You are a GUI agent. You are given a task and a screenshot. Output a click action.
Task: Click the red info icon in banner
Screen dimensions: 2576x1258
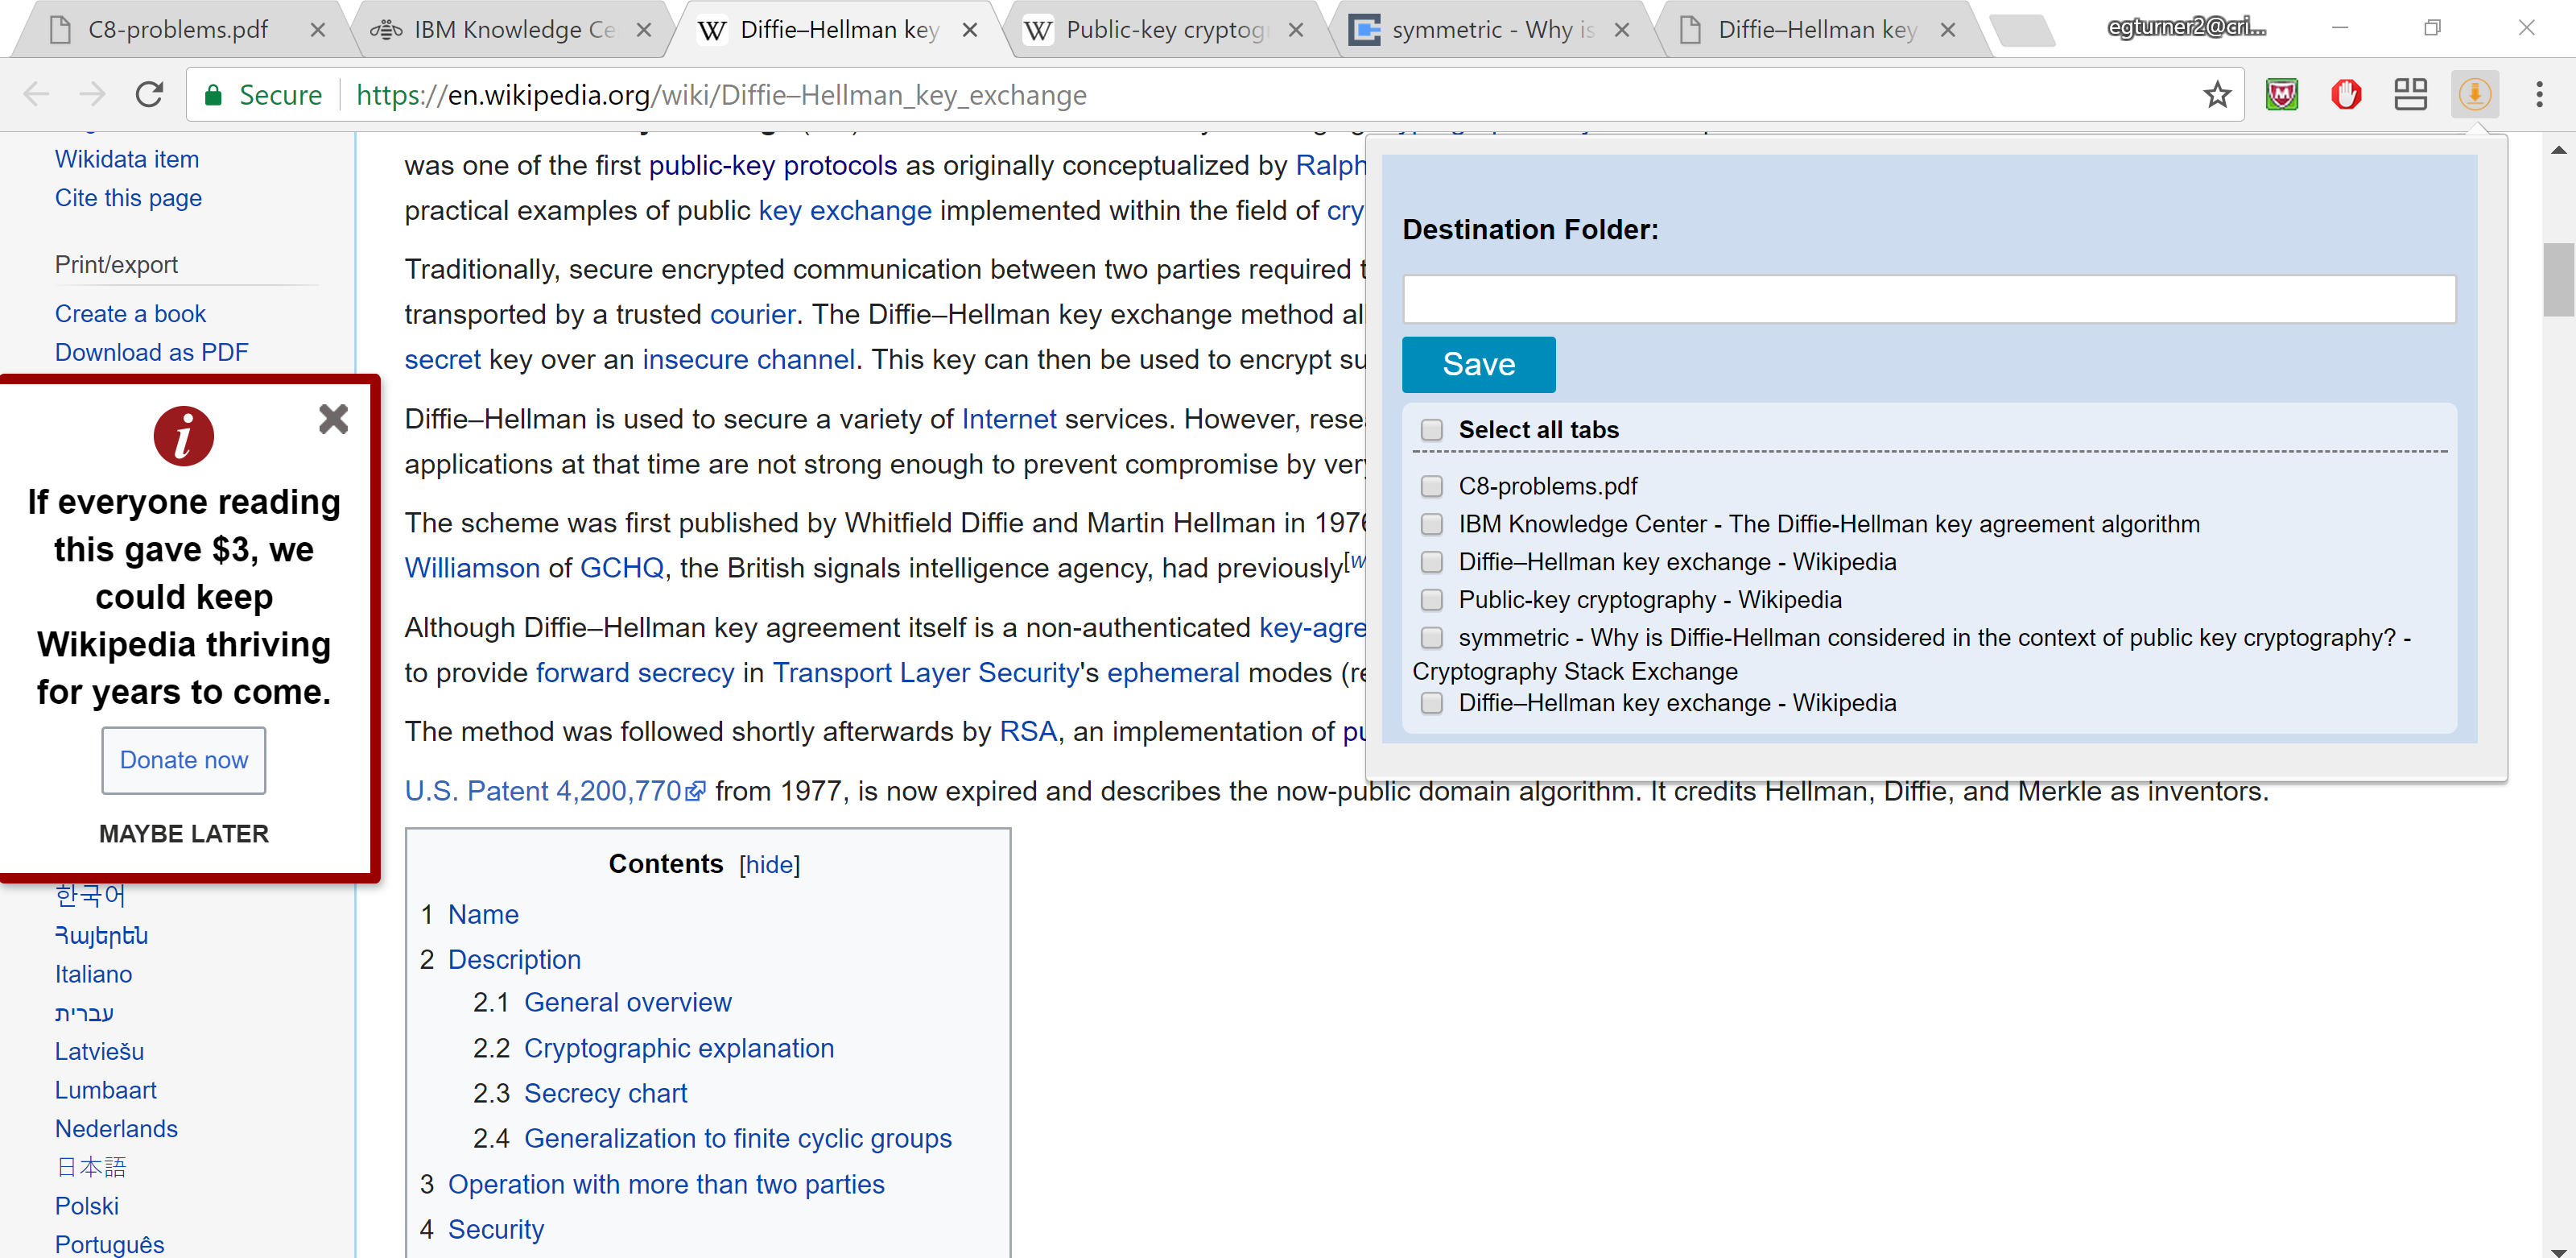183,437
